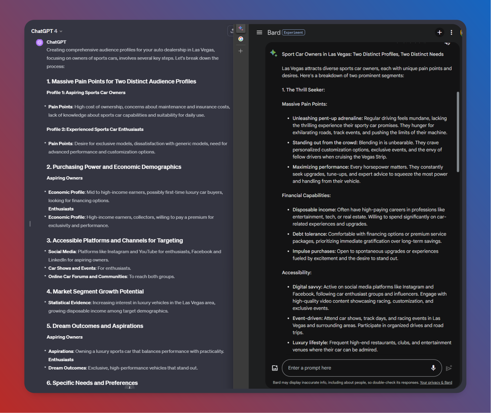Click Bard's 'Sport Car Owners in Las Vegas' title
491x413 pixels.
[363, 54]
